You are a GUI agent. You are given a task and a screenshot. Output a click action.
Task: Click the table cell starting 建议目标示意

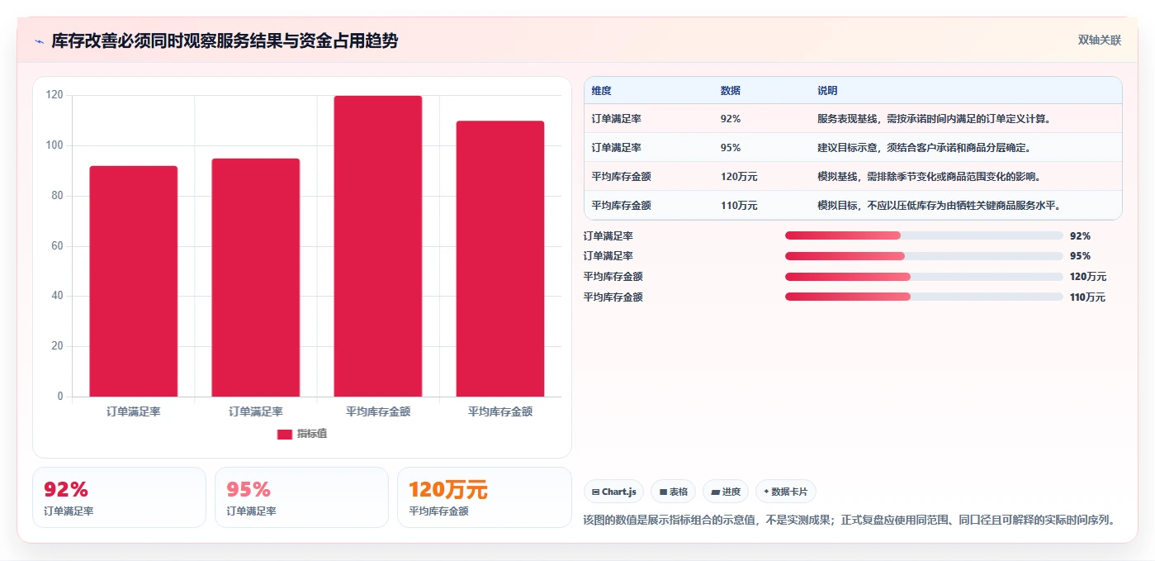coord(924,148)
